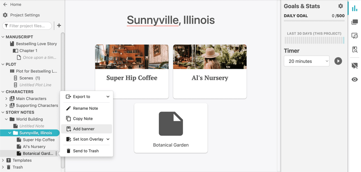Click the crossed-out comment icon in right sidebar
361x172 pixels.
(x=355, y=66)
